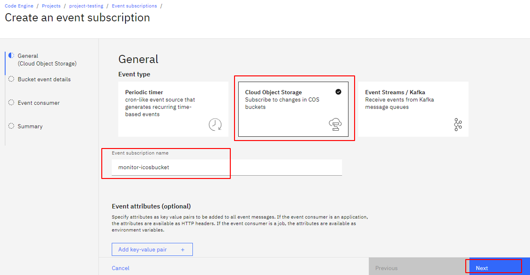Click the Summary step circle icon
The height and width of the screenshot is (275, 530).
click(11, 126)
